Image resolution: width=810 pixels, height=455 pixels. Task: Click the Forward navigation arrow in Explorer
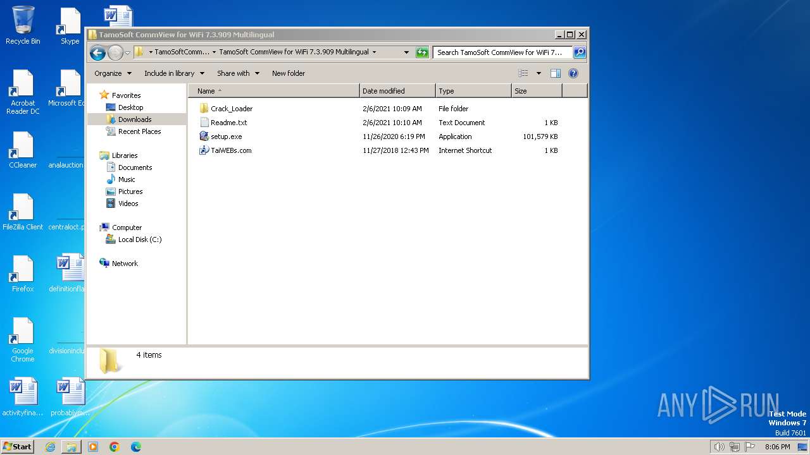click(x=115, y=52)
